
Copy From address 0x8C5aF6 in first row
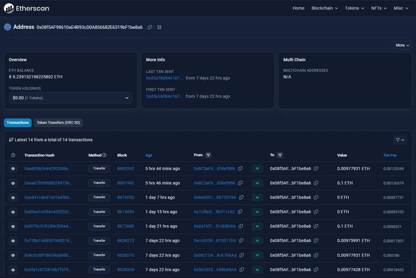tap(240, 169)
